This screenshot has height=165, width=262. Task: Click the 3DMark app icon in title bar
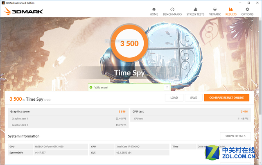2,2
